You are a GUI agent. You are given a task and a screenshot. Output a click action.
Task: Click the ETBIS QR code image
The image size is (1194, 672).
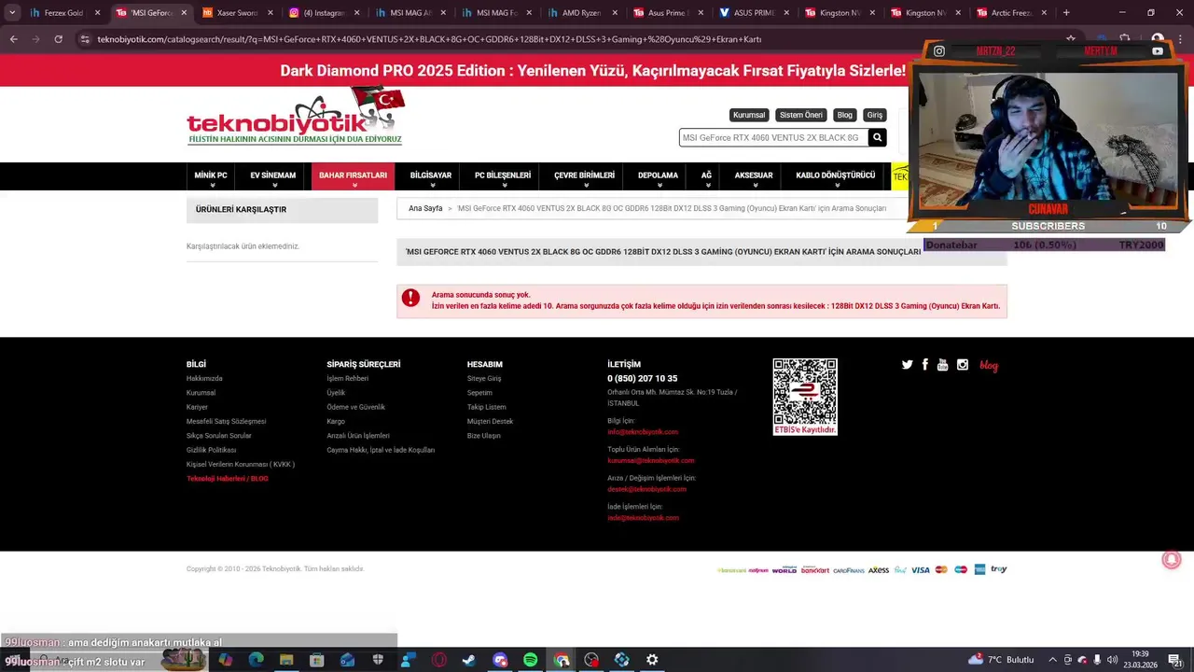pyautogui.click(x=805, y=396)
